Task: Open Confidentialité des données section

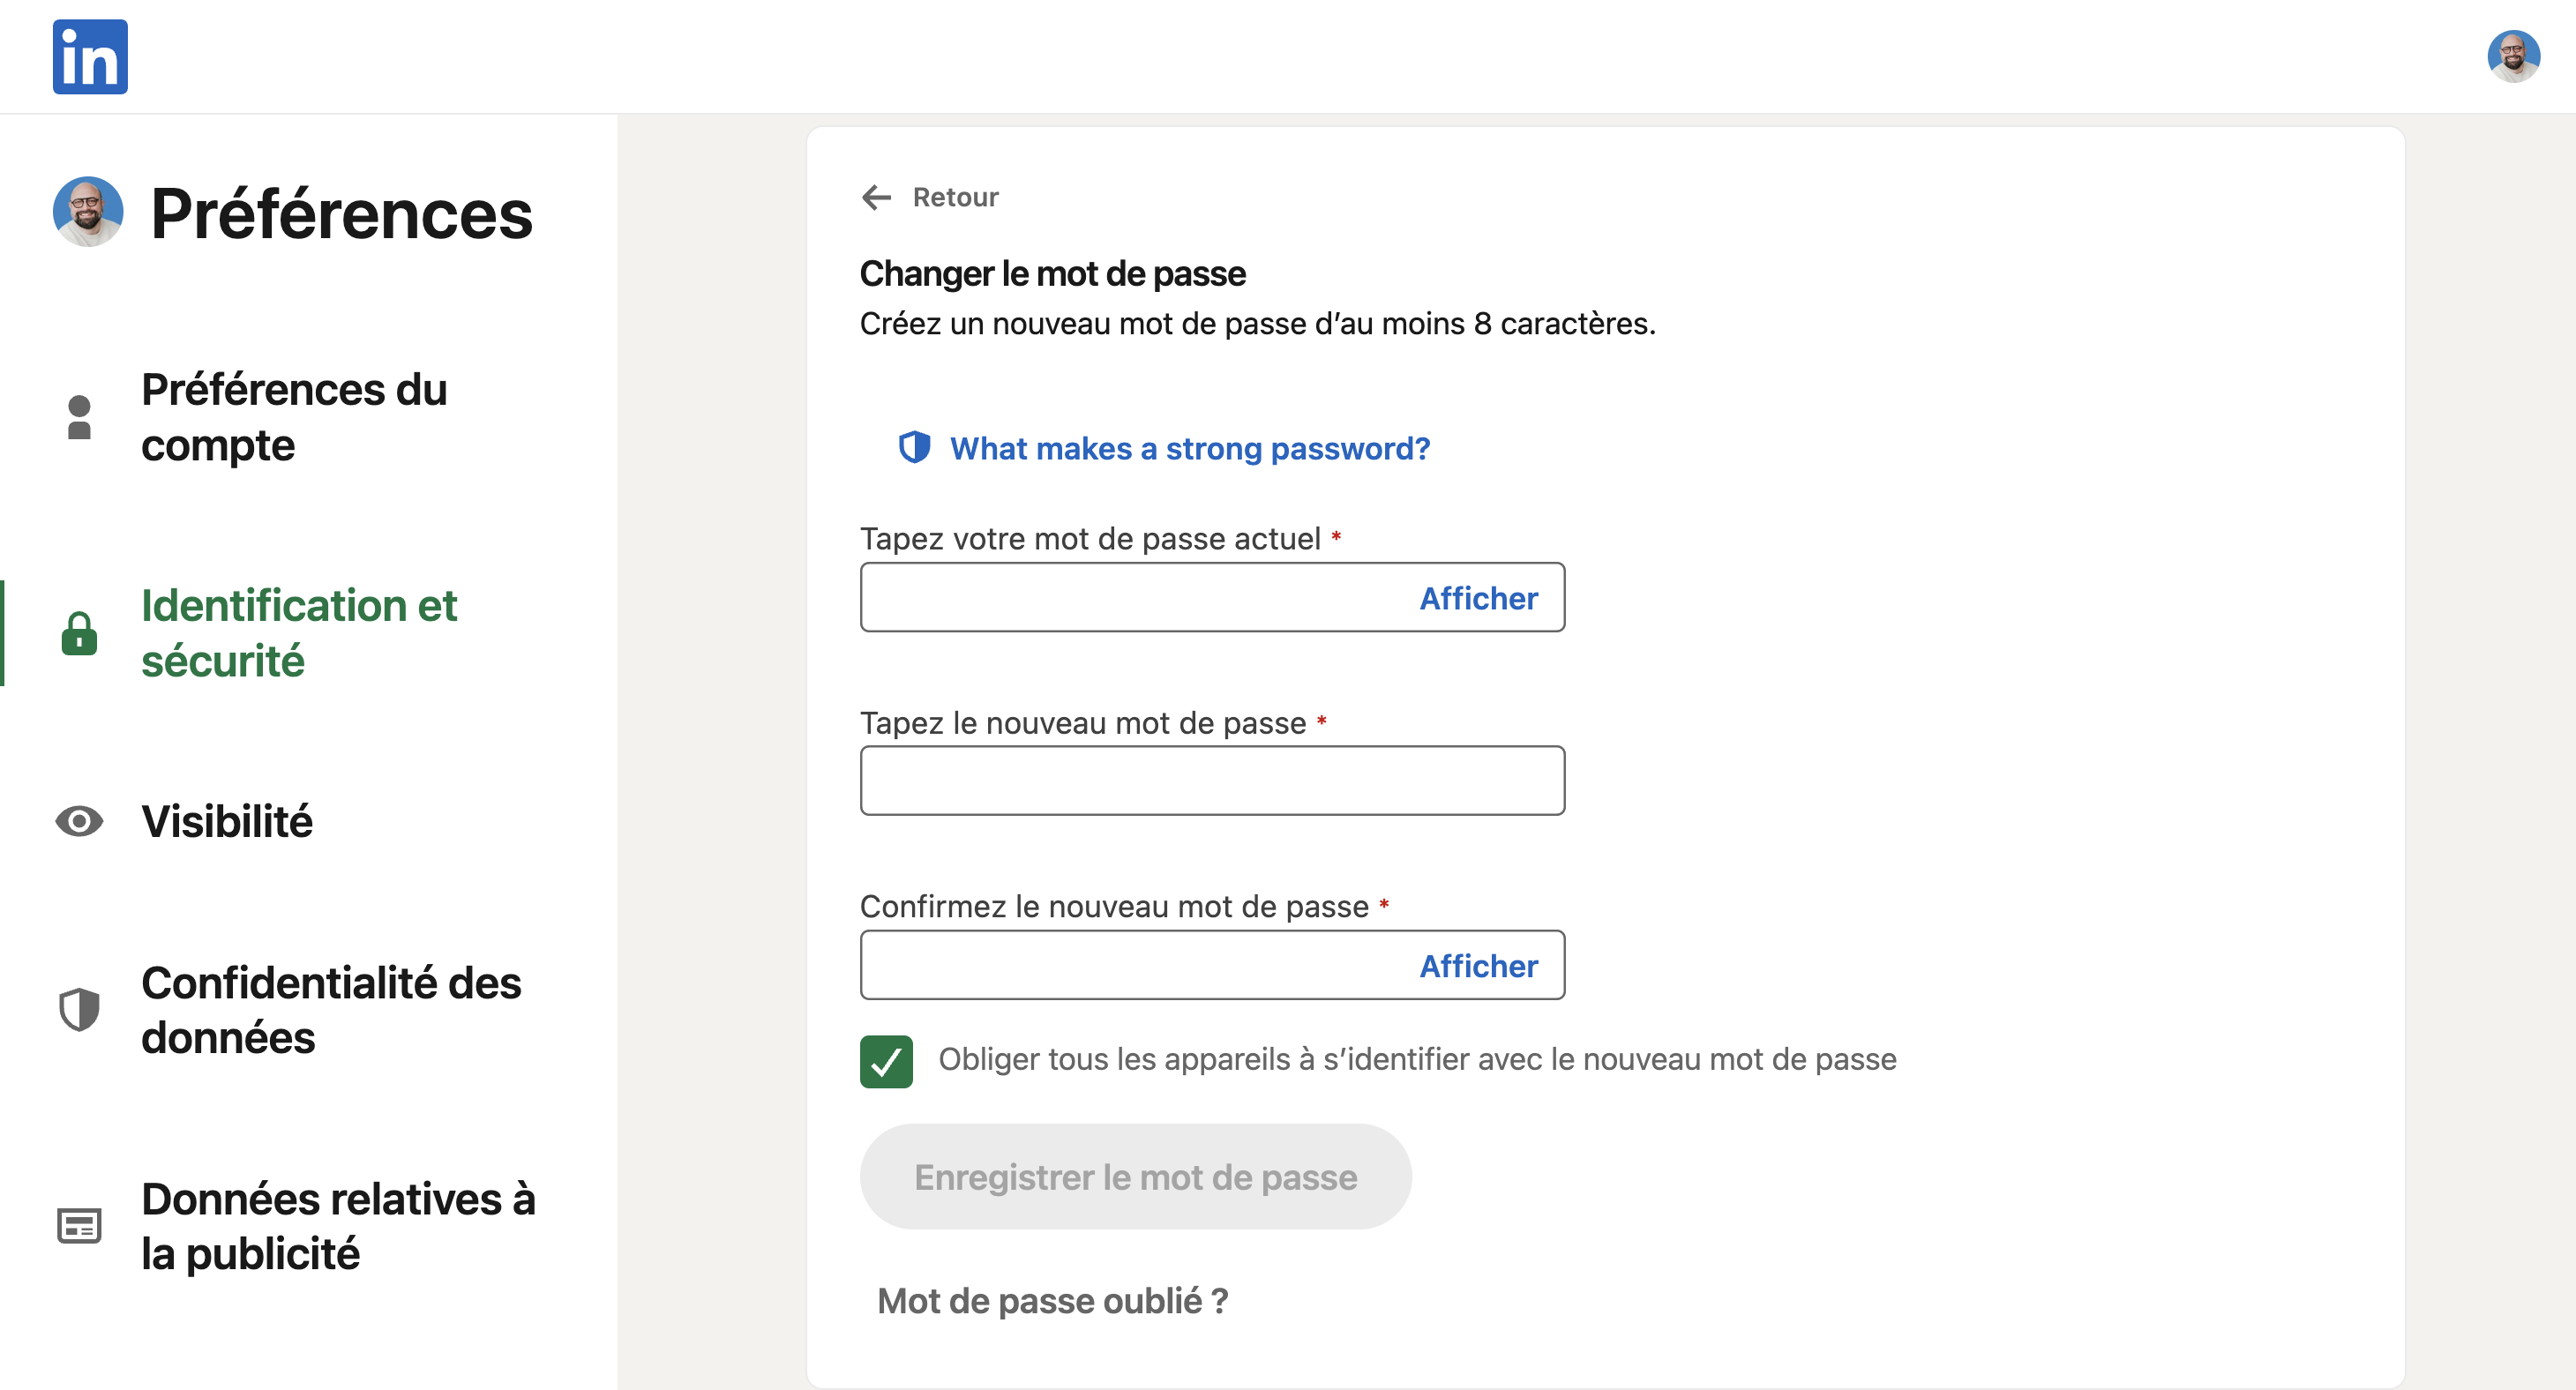Action: click(x=331, y=1010)
